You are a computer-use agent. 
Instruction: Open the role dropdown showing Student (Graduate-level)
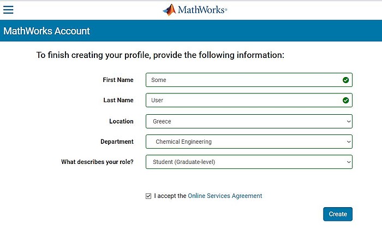click(248, 162)
